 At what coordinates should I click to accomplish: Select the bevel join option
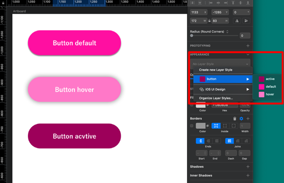246,141
